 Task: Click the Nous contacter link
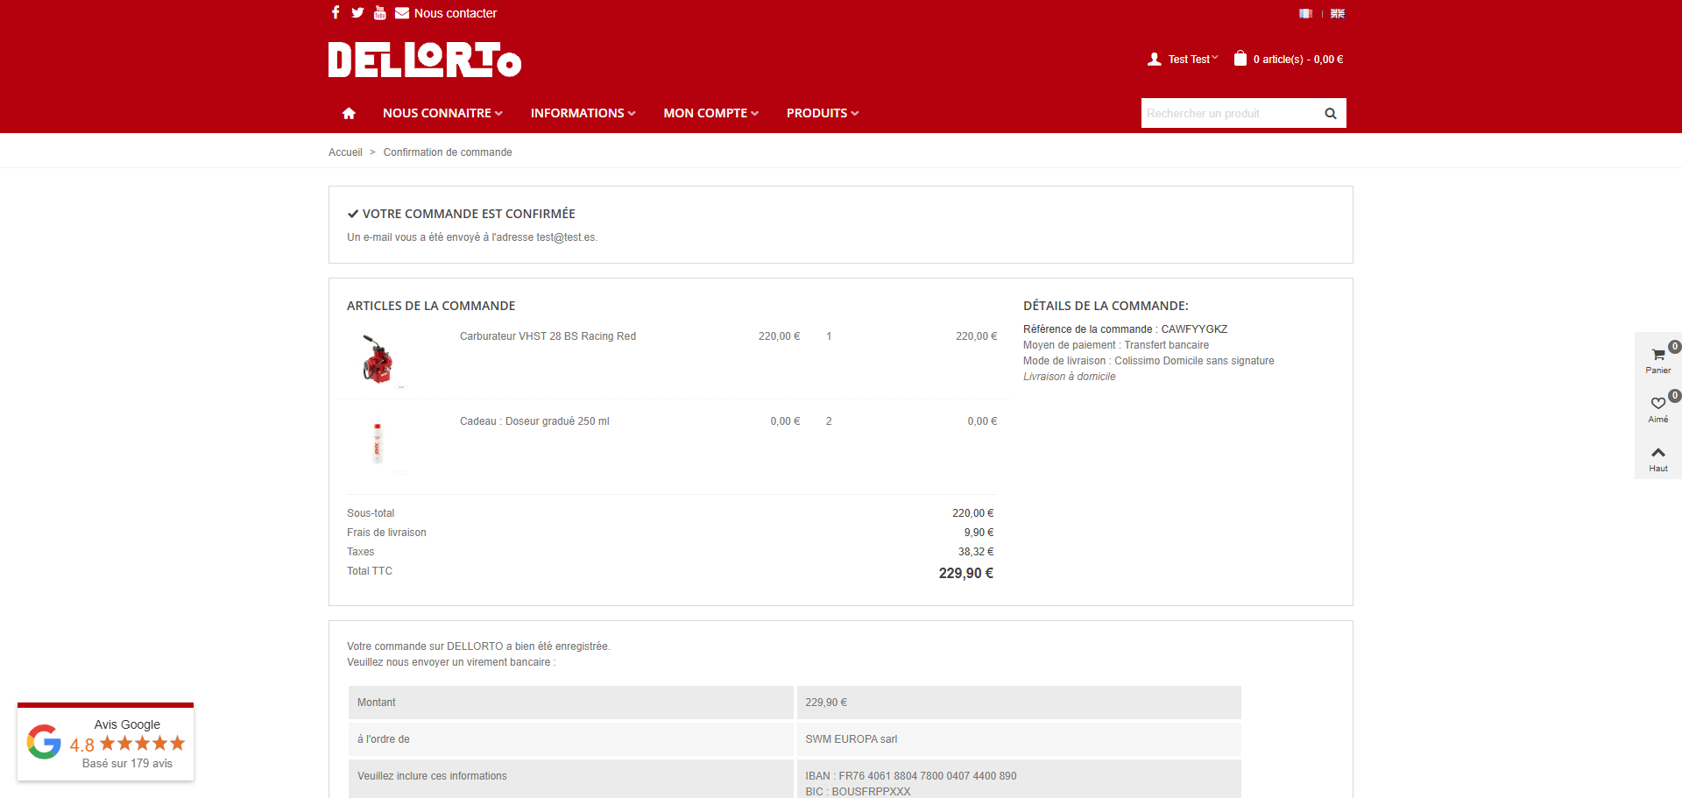pyautogui.click(x=455, y=13)
